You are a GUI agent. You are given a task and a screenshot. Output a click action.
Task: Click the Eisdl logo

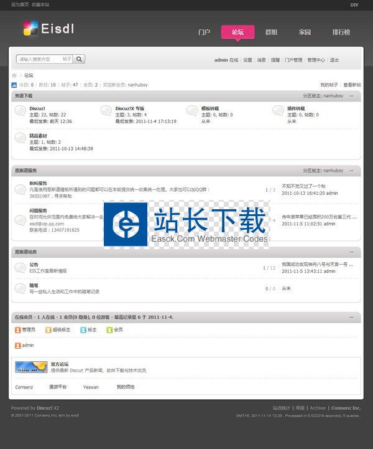tap(48, 29)
